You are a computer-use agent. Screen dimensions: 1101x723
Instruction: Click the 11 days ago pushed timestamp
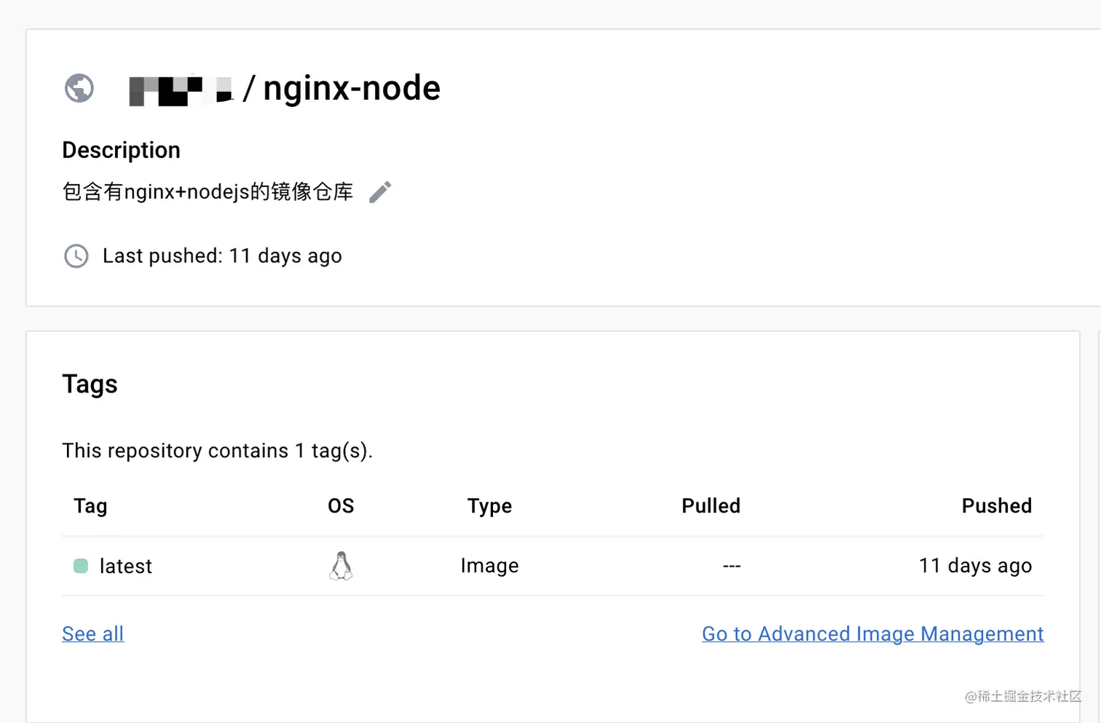[x=976, y=565]
